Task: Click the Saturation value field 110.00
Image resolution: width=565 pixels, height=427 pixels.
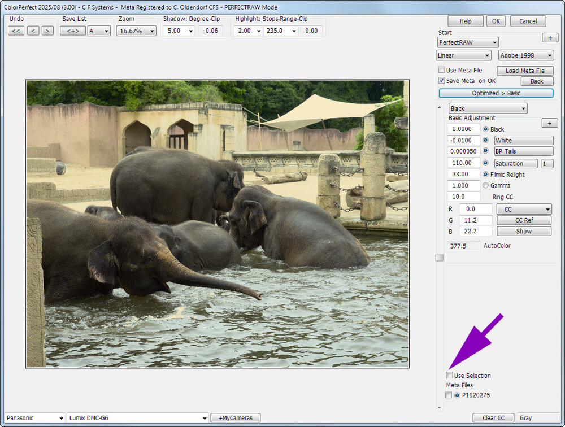Action: point(463,163)
